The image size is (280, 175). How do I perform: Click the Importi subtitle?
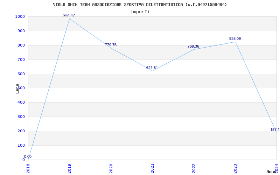click(140, 12)
